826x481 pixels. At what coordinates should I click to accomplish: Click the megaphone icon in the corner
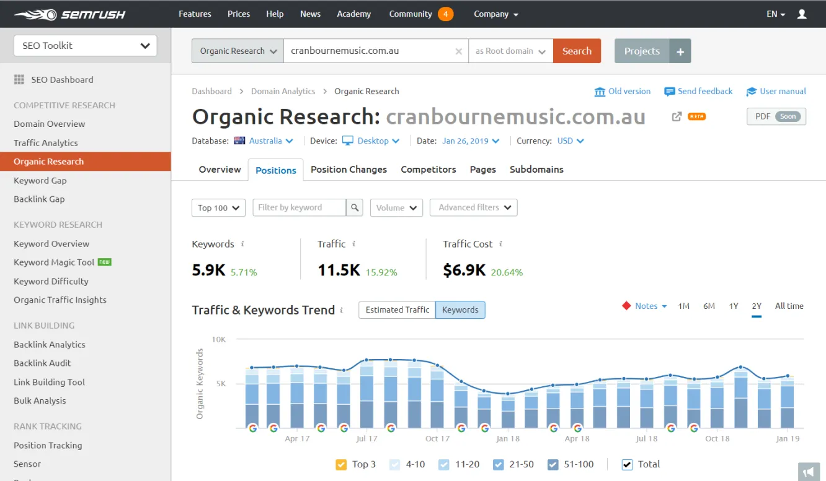(807, 472)
